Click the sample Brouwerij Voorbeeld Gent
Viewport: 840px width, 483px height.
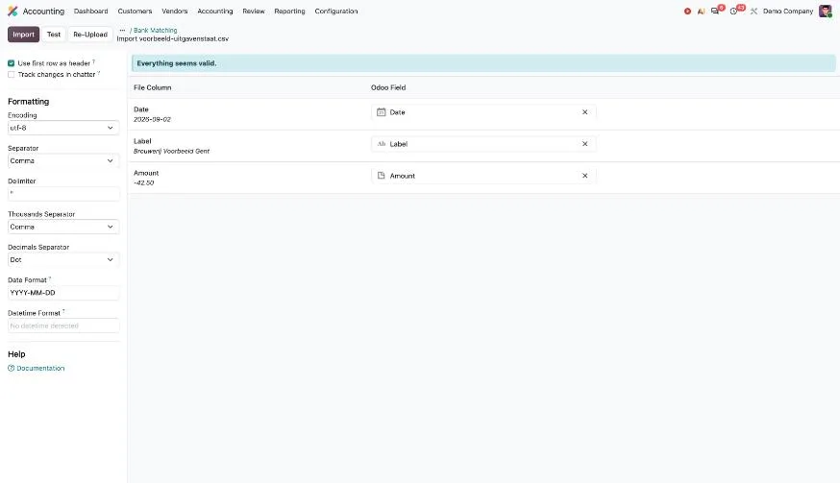pyautogui.click(x=171, y=151)
